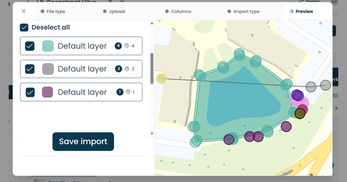Click the location pin icon next to 4

[127, 46]
